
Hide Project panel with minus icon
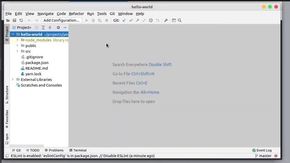point(65,28)
